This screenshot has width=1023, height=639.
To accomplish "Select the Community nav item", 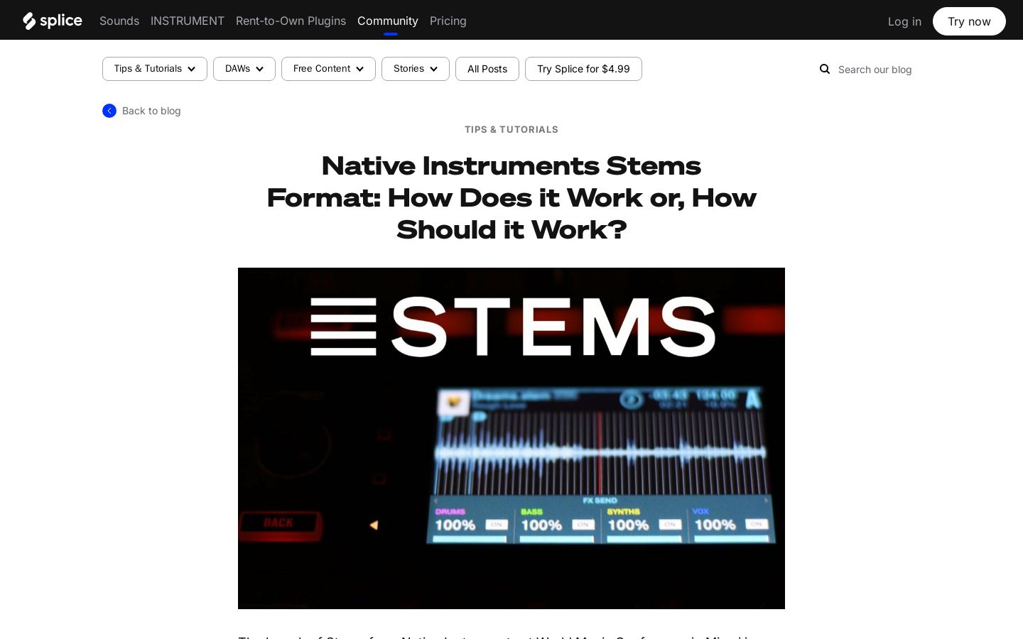I will pyautogui.click(x=388, y=21).
